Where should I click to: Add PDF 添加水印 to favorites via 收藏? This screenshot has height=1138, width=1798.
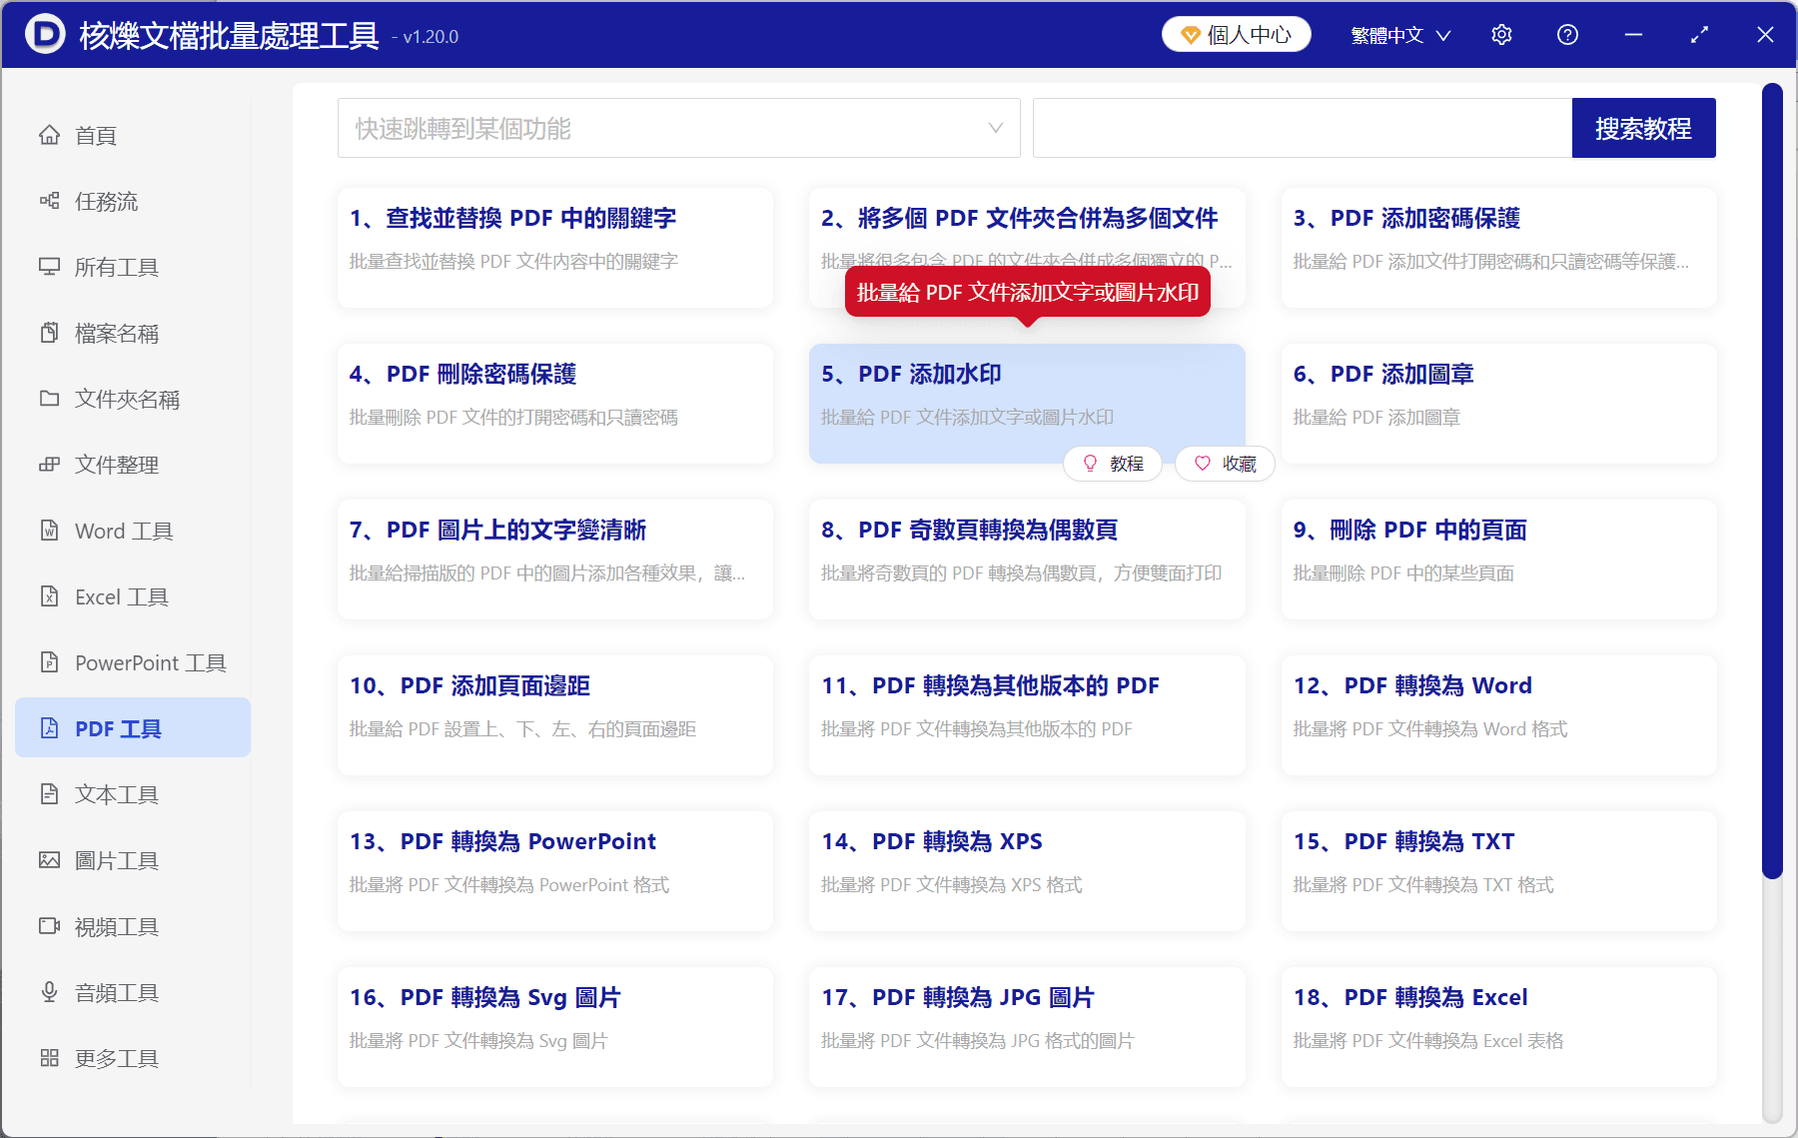coord(1225,463)
